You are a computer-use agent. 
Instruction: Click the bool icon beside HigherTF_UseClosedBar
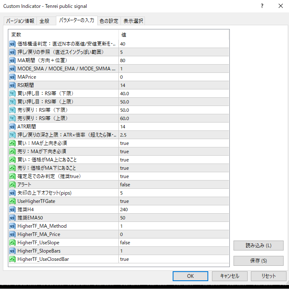coord(12,259)
